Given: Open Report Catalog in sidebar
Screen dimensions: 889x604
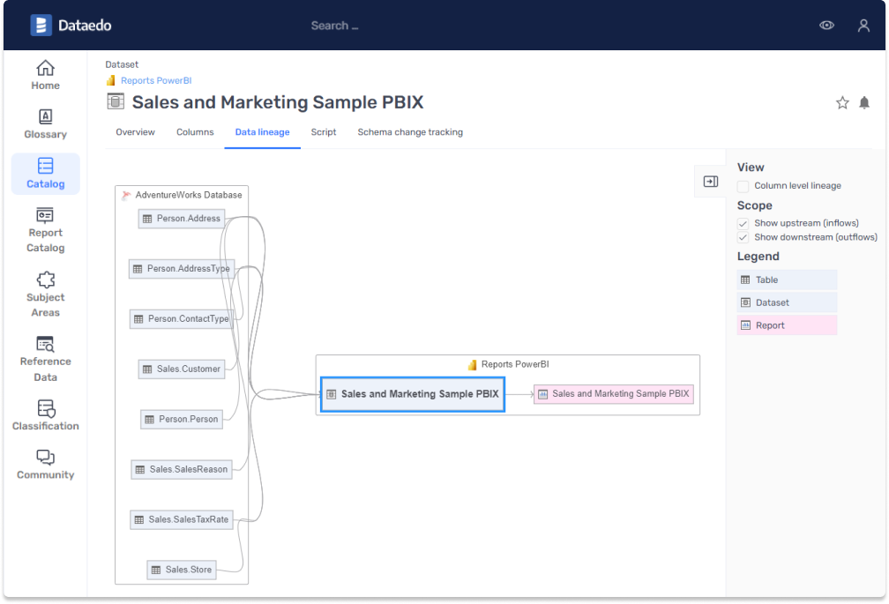Looking at the screenshot, I should tap(45, 216).
